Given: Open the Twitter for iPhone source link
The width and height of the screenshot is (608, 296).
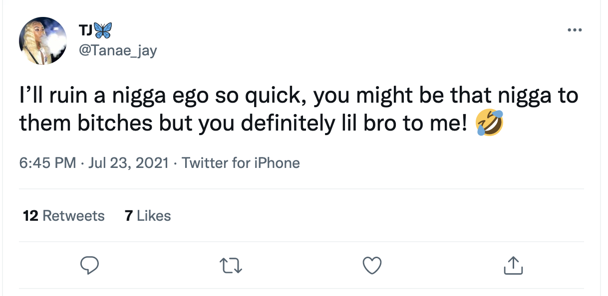Looking at the screenshot, I should coord(241,163).
